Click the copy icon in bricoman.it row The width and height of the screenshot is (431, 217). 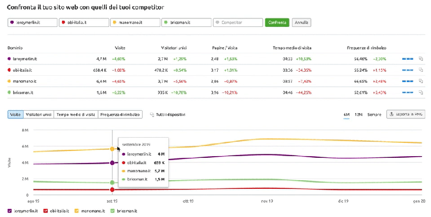pos(421,92)
